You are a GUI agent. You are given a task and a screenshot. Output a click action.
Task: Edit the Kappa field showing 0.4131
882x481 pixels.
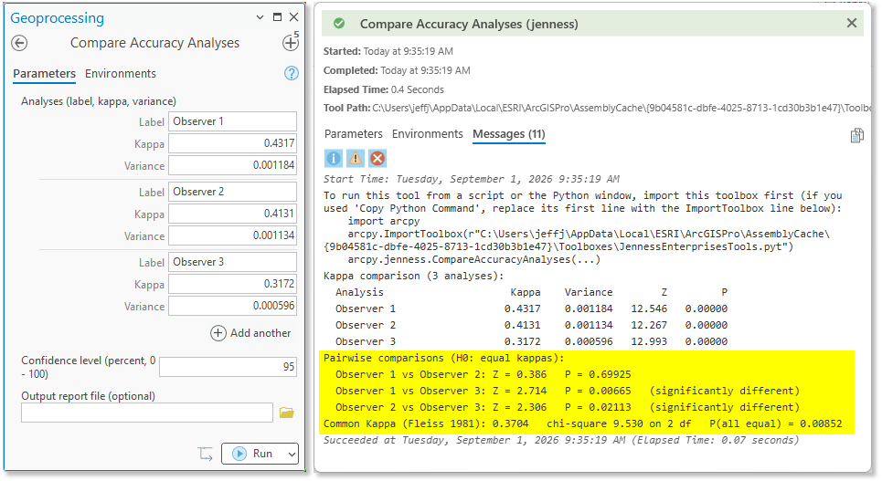[x=232, y=214]
